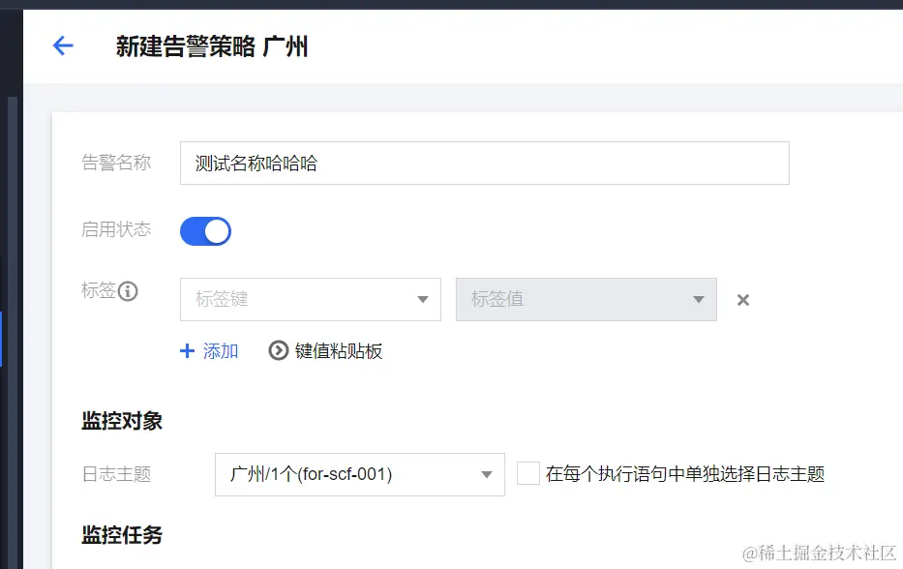Select the 告警名称 input containing 测试名称哈哈哈
This screenshot has width=903, height=569.
pyautogui.click(x=484, y=163)
